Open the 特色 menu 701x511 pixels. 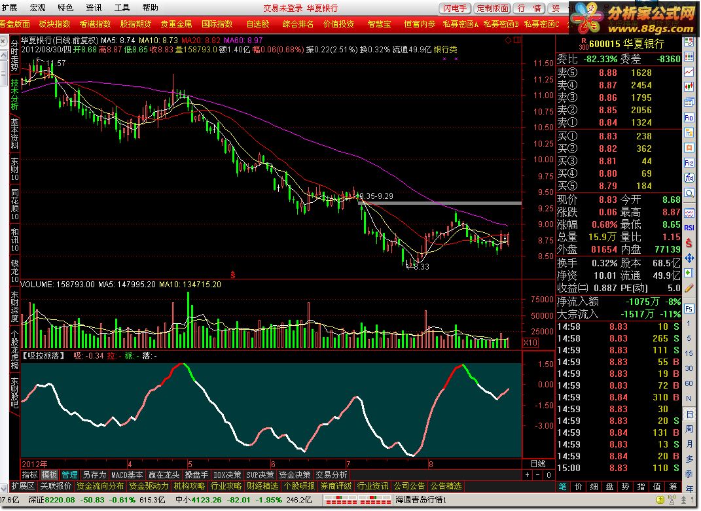click(65, 8)
